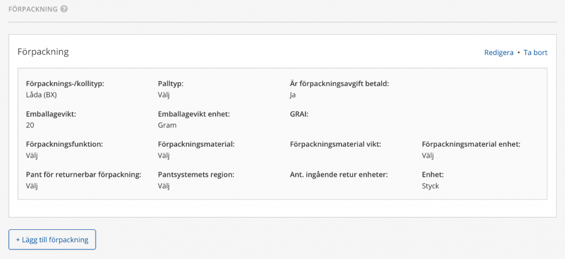Click the Förpackning card title
The height and width of the screenshot is (259, 565).
(x=43, y=52)
